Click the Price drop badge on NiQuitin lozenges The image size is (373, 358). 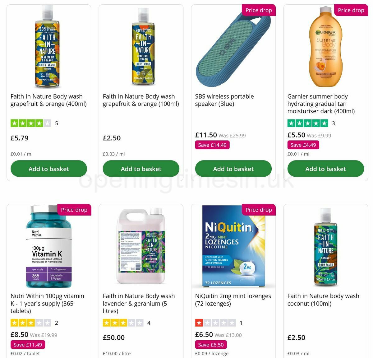tap(259, 210)
